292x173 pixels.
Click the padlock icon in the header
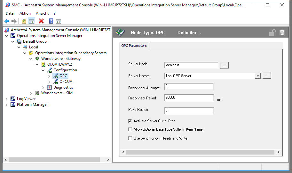pyautogui.click(x=272, y=32)
